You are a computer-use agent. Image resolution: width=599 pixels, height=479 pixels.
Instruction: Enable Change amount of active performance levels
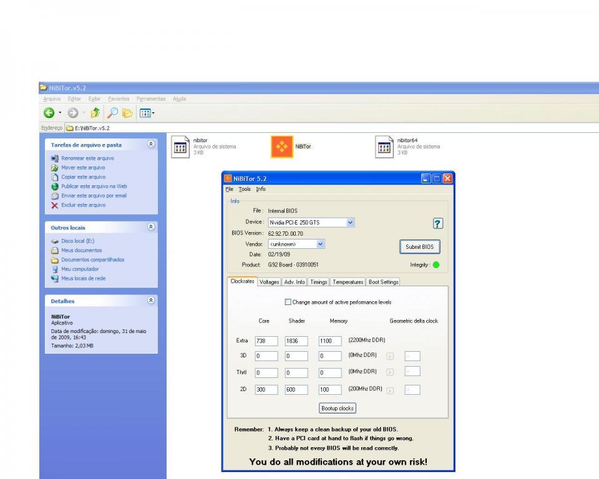tap(288, 302)
